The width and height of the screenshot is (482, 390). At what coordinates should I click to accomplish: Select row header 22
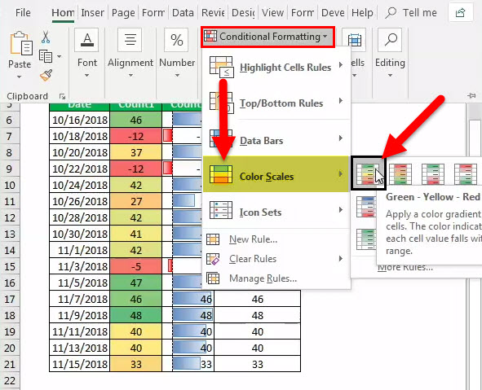[x=10, y=380]
